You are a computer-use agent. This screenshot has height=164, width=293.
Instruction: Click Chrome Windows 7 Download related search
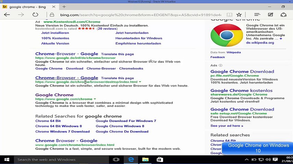[62, 132]
